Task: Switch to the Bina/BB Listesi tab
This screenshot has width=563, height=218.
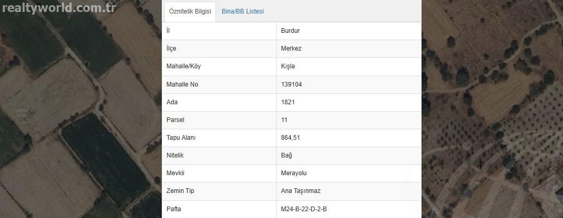Action: coord(243,11)
